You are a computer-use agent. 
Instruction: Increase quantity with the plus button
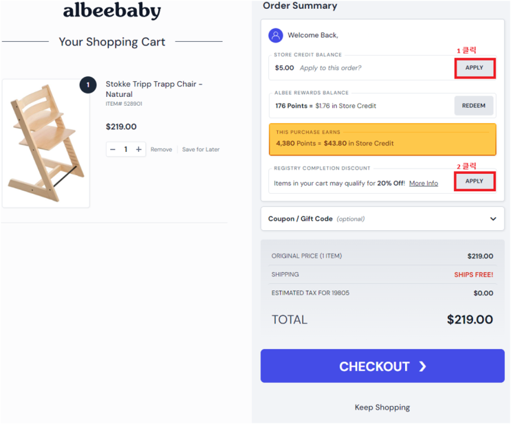tap(138, 149)
